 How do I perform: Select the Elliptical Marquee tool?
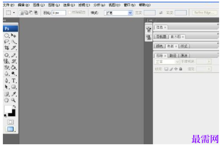7,35
